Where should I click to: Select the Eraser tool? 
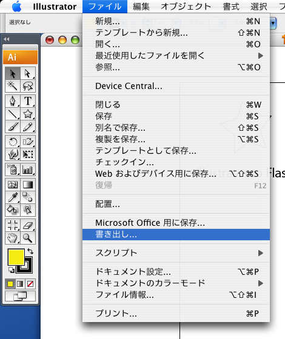tap(28, 225)
